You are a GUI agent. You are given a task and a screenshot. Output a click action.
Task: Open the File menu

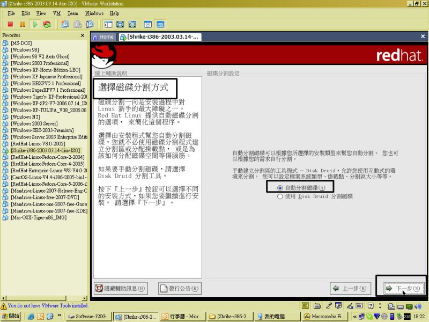pos(11,13)
